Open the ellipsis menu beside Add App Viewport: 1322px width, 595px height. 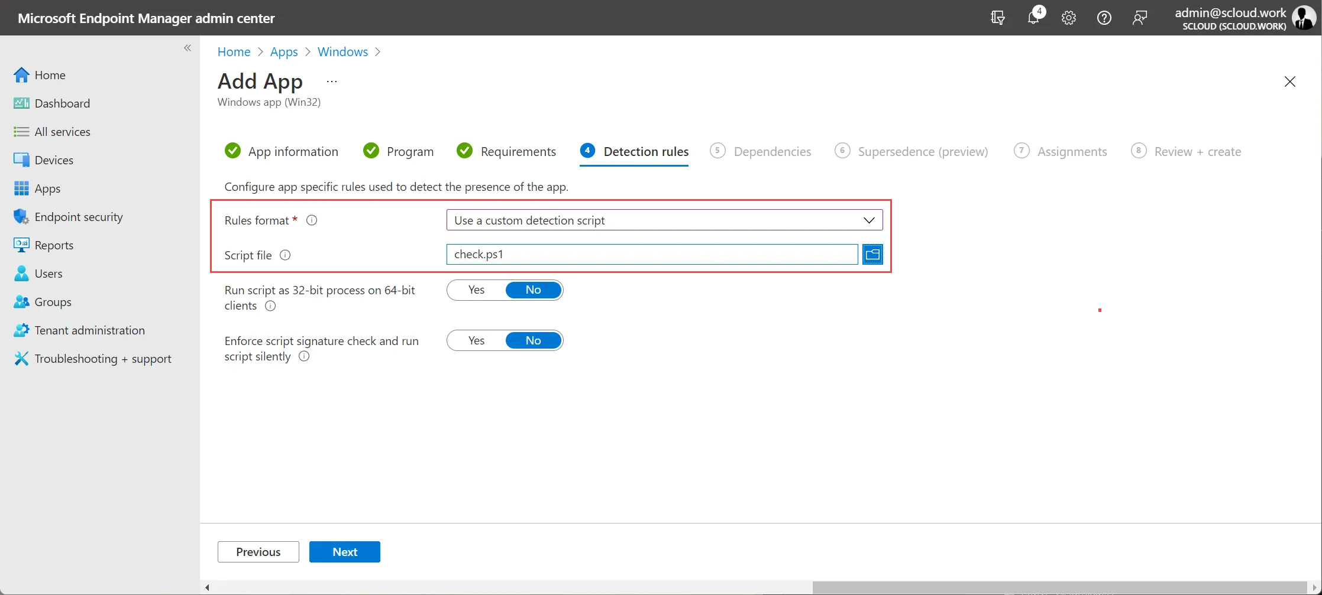[332, 82]
